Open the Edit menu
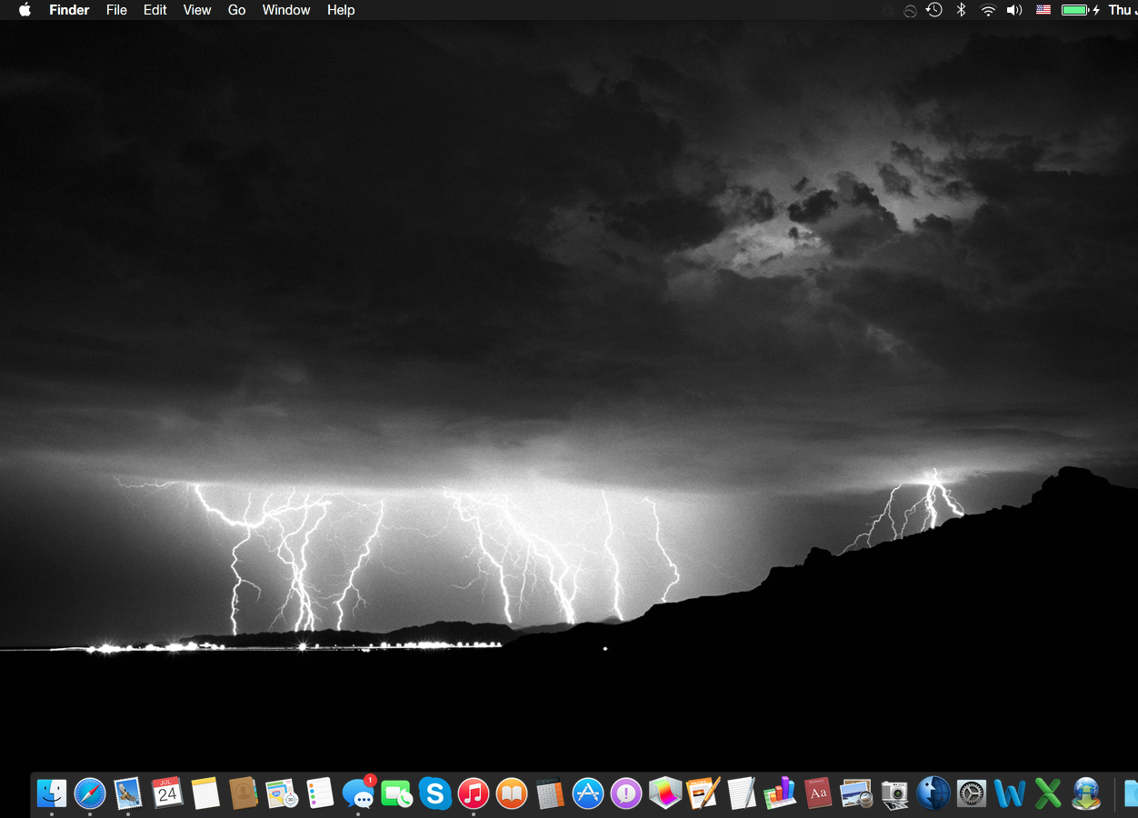The height and width of the screenshot is (818, 1138). [x=155, y=10]
